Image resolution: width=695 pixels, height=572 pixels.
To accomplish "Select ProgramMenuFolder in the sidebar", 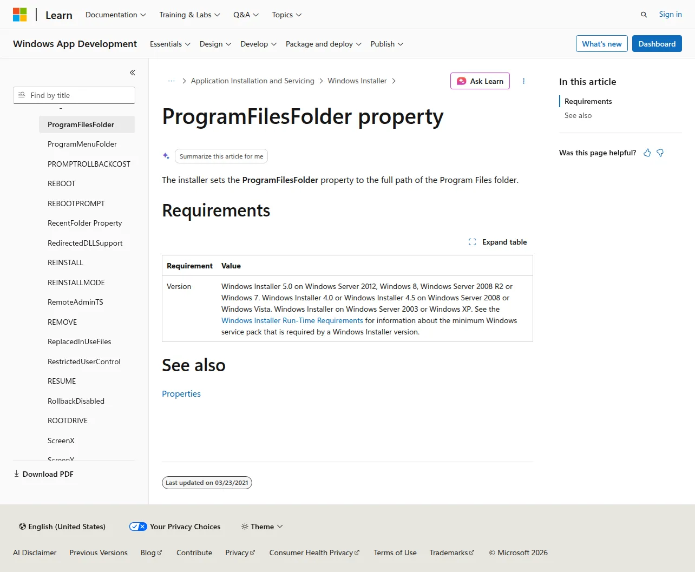I will click(x=82, y=144).
